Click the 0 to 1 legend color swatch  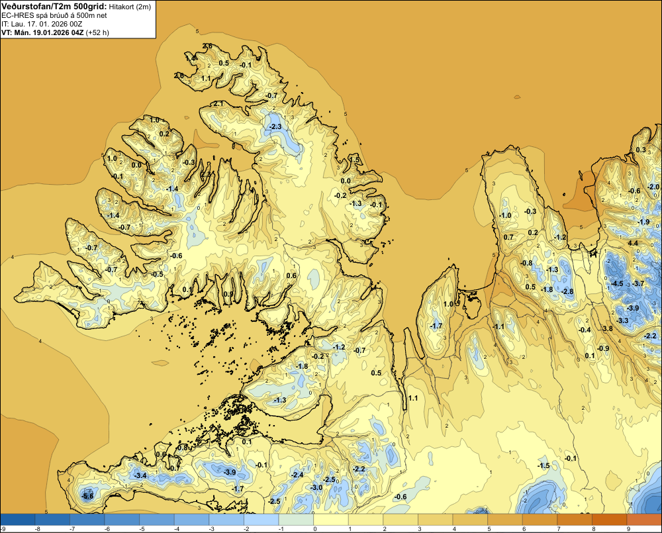(331, 519)
